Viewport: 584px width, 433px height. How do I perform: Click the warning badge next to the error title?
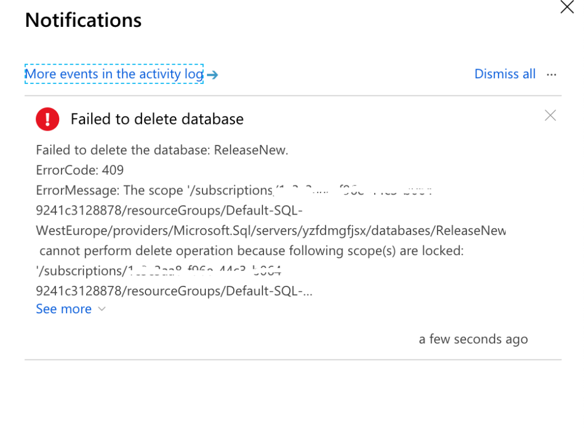point(47,119)
